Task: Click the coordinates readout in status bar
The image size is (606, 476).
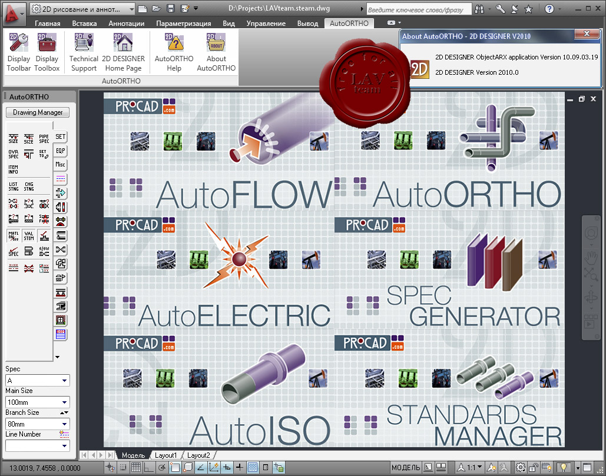Action: point(45,468)
